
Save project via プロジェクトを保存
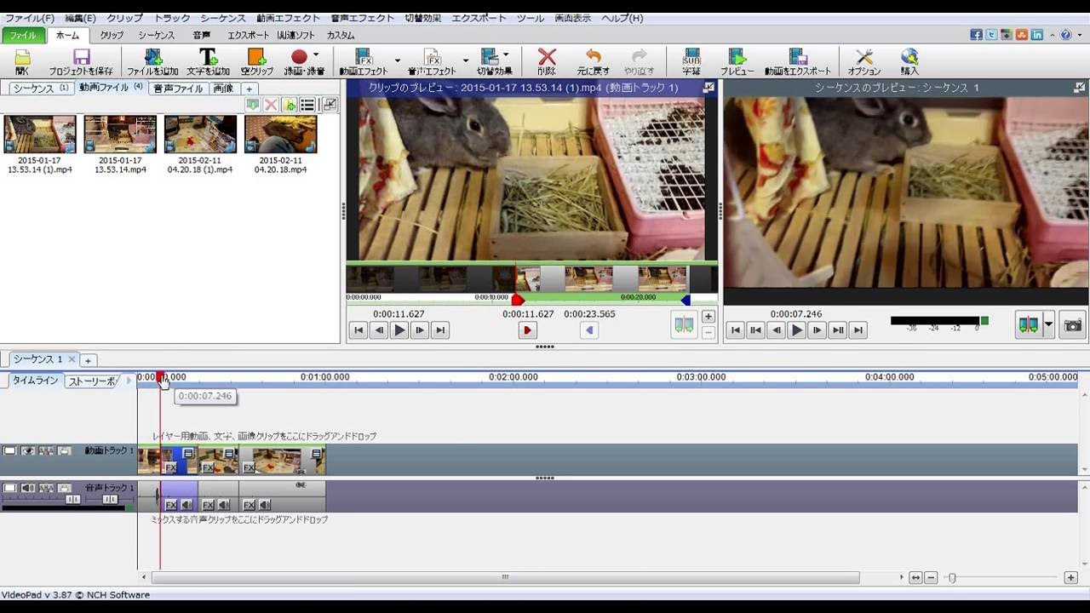[x=81, y=62]
